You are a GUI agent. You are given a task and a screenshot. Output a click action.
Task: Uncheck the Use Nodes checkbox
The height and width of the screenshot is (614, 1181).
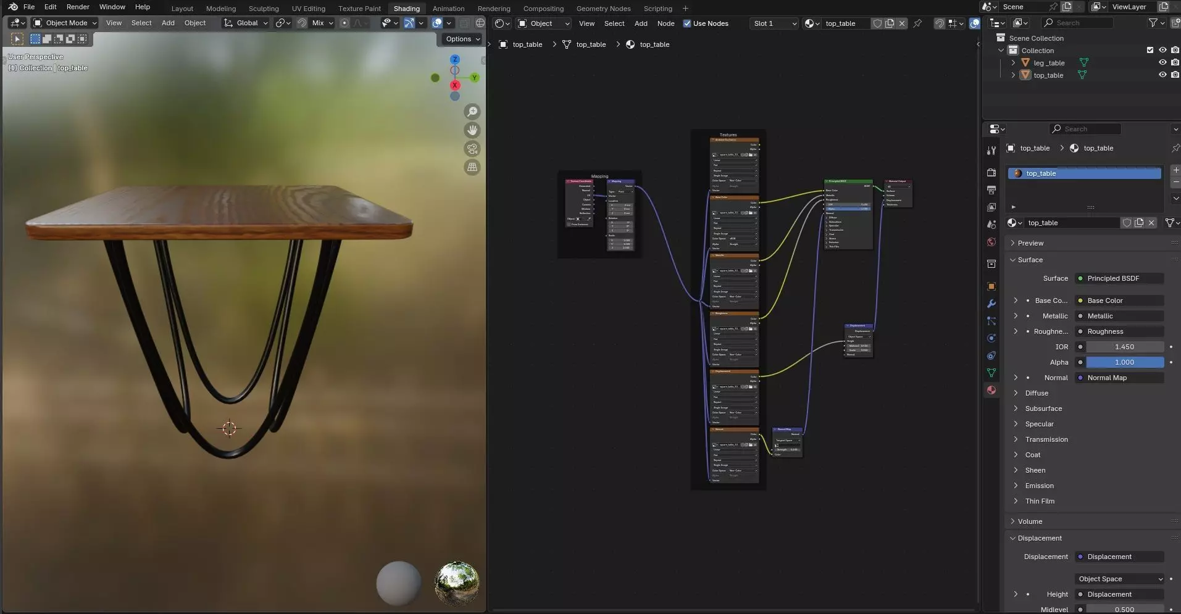click(x=687, y=23)
